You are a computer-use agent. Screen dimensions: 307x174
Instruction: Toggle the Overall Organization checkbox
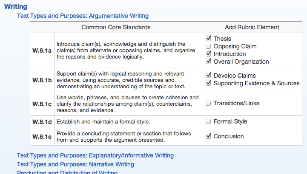point(208,62)
